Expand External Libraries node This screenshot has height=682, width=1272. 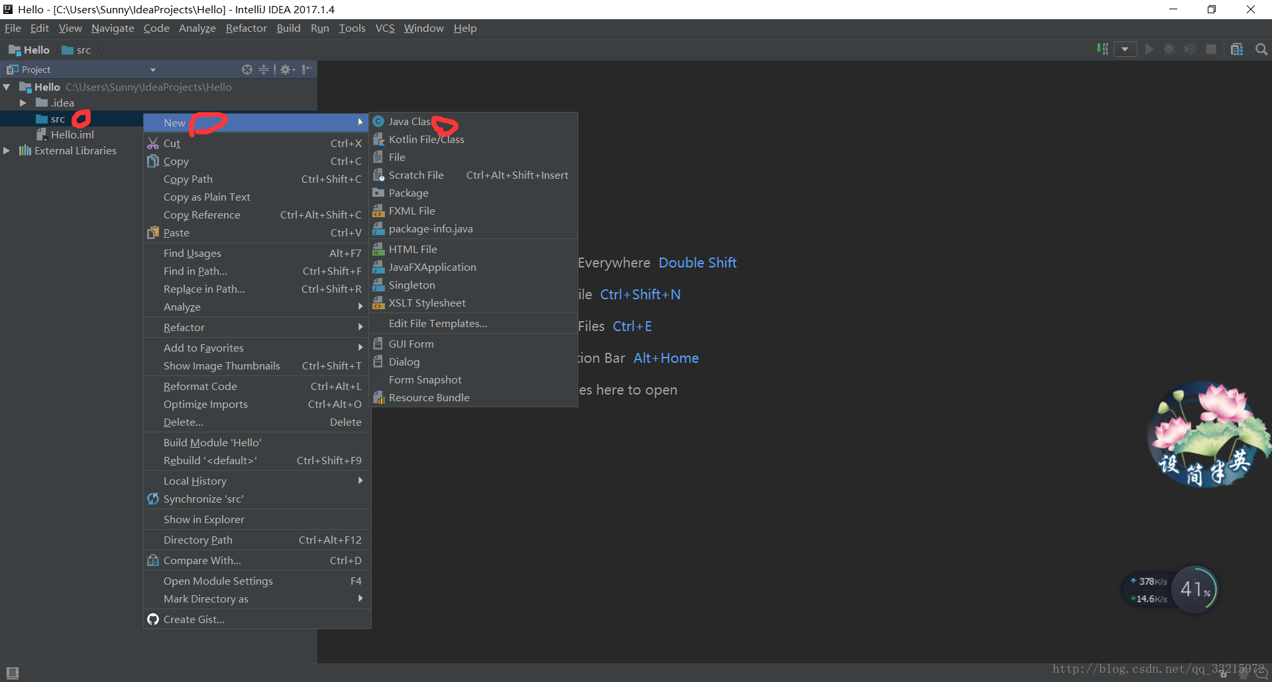7,151
